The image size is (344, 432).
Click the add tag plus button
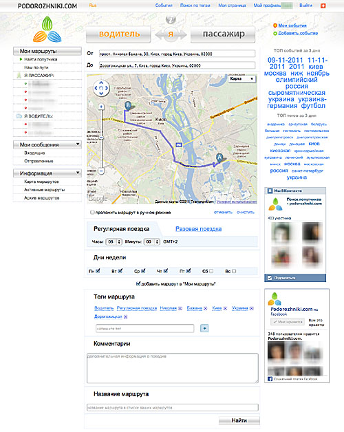[204, 328]
